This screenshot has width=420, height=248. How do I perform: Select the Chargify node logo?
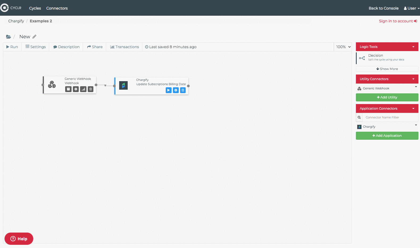[x=123, y=85]
